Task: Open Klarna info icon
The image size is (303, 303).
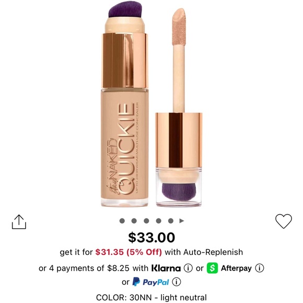Action: (188, 268)
